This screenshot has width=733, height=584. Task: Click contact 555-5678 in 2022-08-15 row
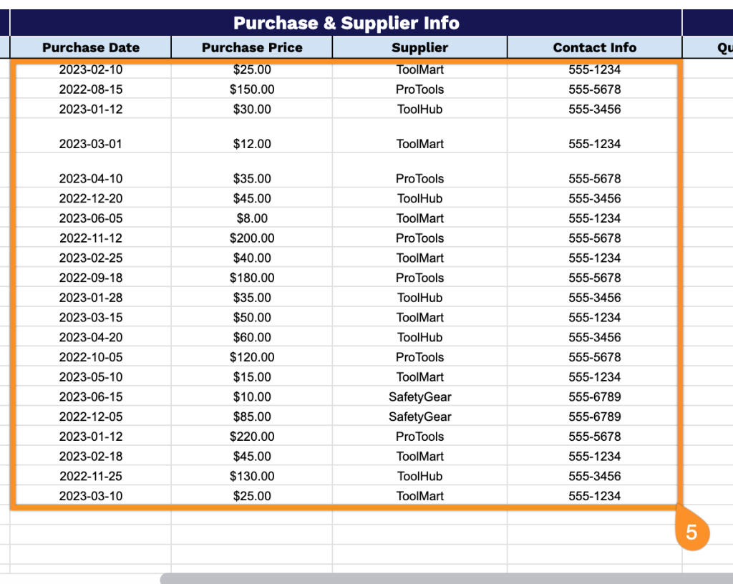[x=595, y=89]
